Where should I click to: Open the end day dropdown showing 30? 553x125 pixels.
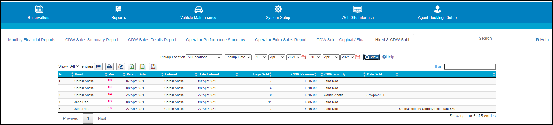click(x=315, y=57)
